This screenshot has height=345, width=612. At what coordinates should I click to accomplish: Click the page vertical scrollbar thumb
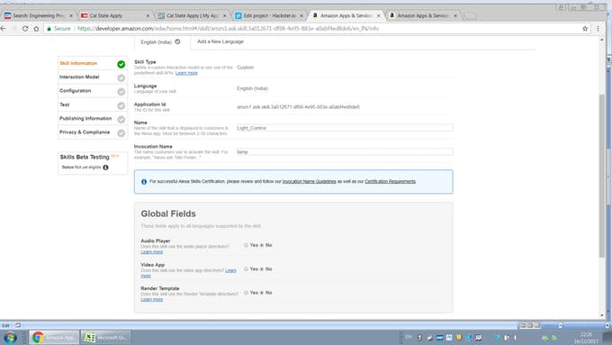tap(602, 176)
